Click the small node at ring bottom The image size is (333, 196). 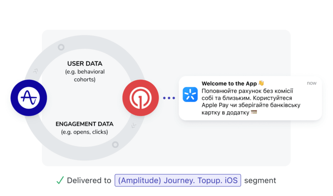tap(115, 145)
